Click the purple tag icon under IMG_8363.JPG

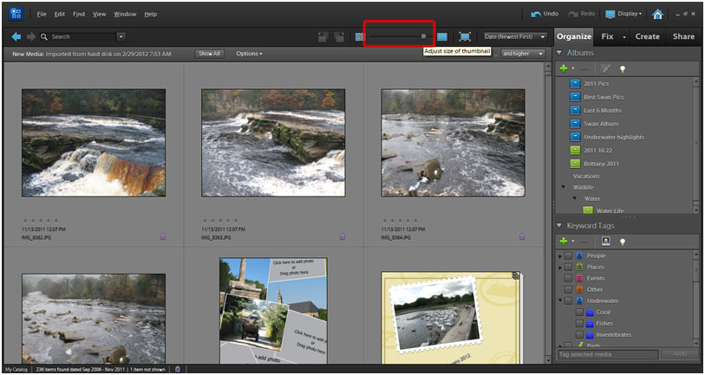coord(343,236)
